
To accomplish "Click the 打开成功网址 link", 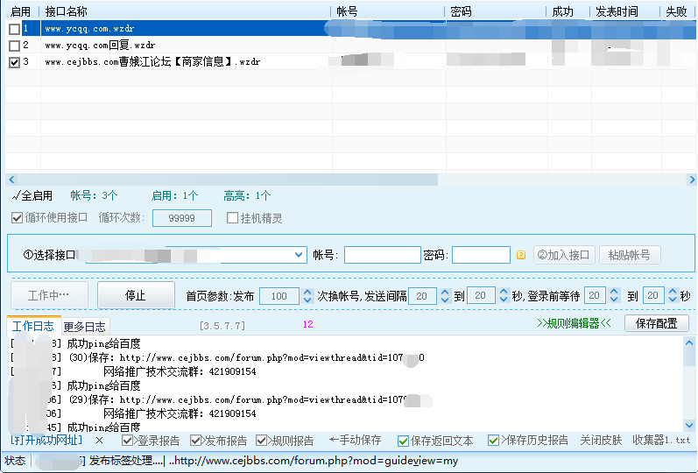I will [46, 440].
